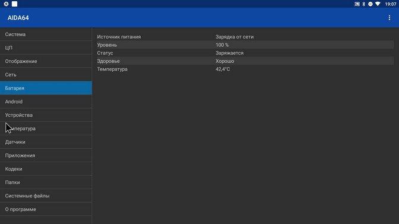Click the 42,4°C temperature value

[x=223, y=69]
